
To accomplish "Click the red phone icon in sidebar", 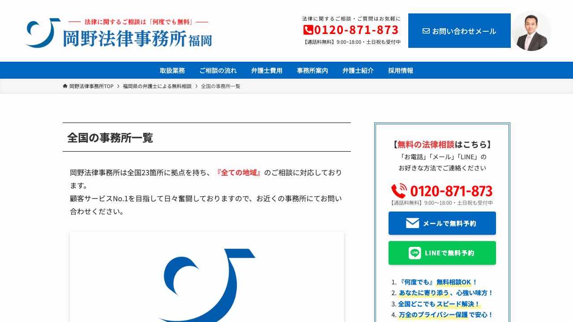I will 400,191.
